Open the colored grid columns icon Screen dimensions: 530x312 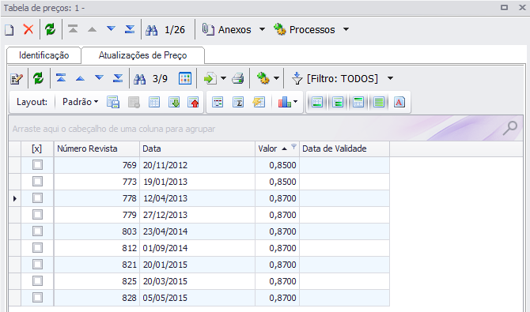click(x=185, y=79)
